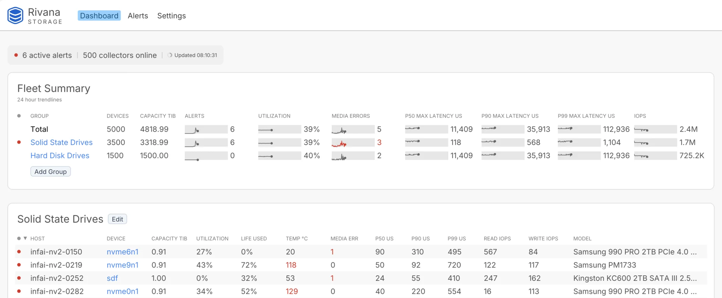Click the Edit button beside Solid State Drives
The width and height of the screenshot is (722, 298).
pos(118,219)
